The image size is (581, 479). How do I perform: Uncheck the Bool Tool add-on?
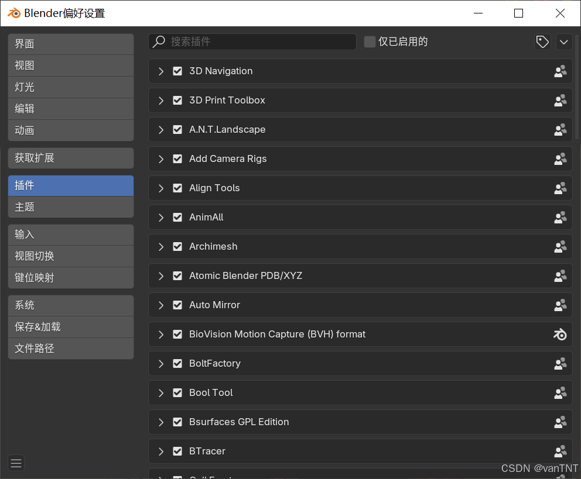point(177,393)
